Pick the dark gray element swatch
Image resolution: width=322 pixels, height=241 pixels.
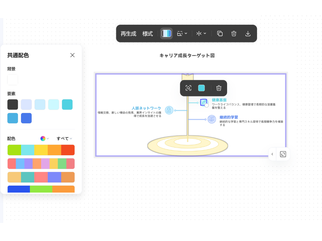(x=13, y=104)
